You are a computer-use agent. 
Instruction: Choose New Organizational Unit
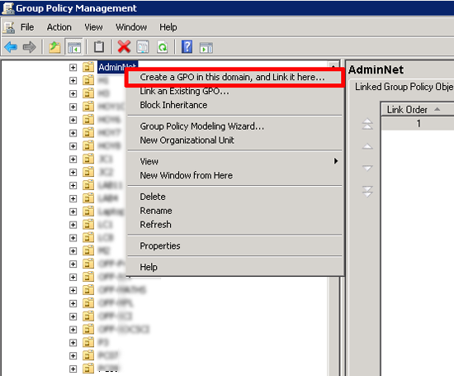tap(234, 140)
